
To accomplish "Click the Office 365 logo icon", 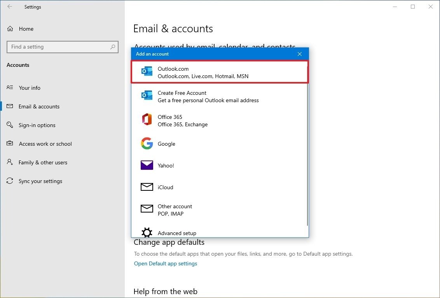I will 147,120.
